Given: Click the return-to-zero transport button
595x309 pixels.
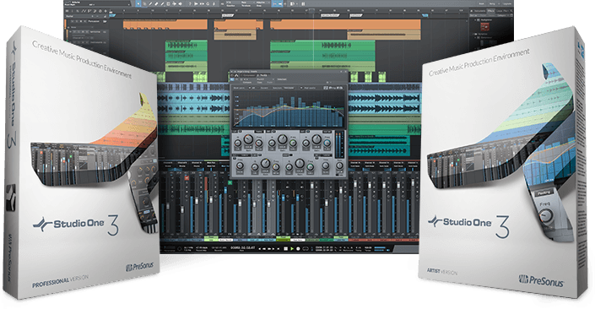Looking at the screenshot, I should point(279,249).
